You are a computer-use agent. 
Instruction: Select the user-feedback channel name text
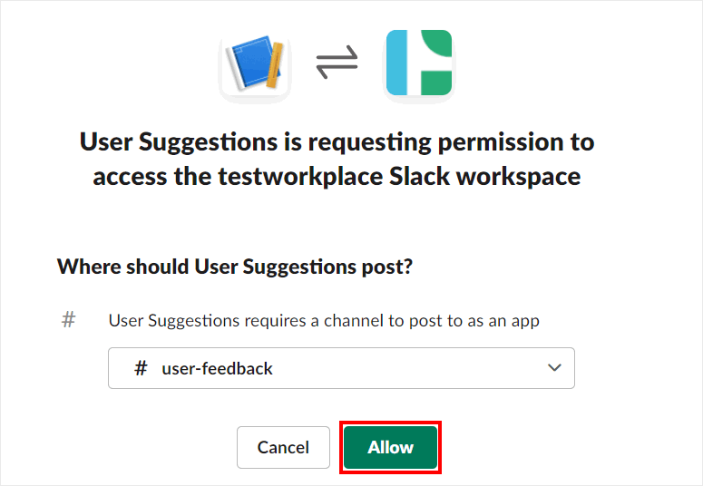pos(217,368)
